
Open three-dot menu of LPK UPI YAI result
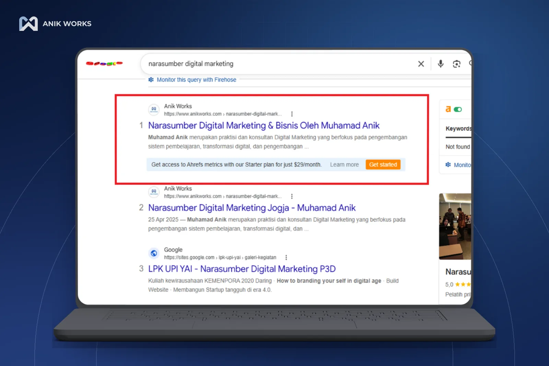286,257
